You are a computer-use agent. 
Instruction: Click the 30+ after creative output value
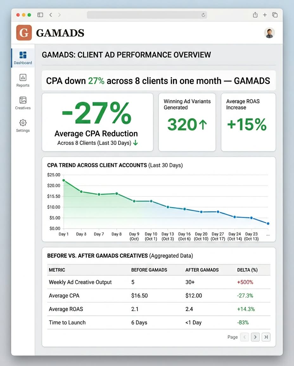pyautogui.click(x=190, y=282)
